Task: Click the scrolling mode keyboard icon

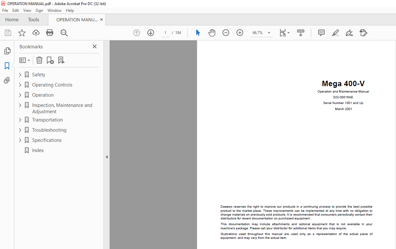Action: pyautogui.click(x=301, y=33)
